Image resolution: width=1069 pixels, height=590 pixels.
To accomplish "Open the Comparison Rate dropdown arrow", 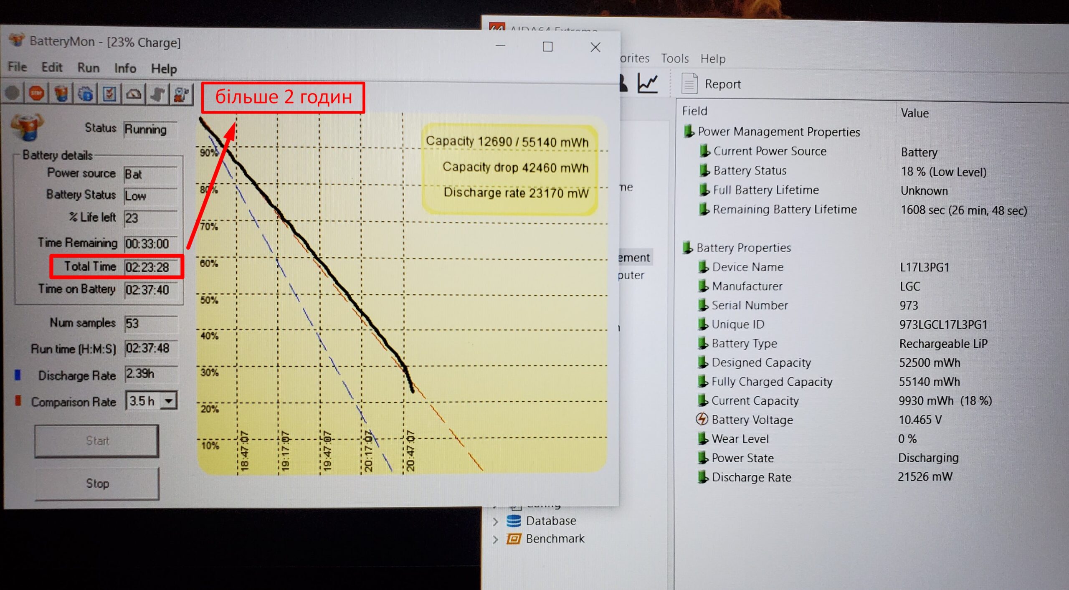I will coord(169,401).
